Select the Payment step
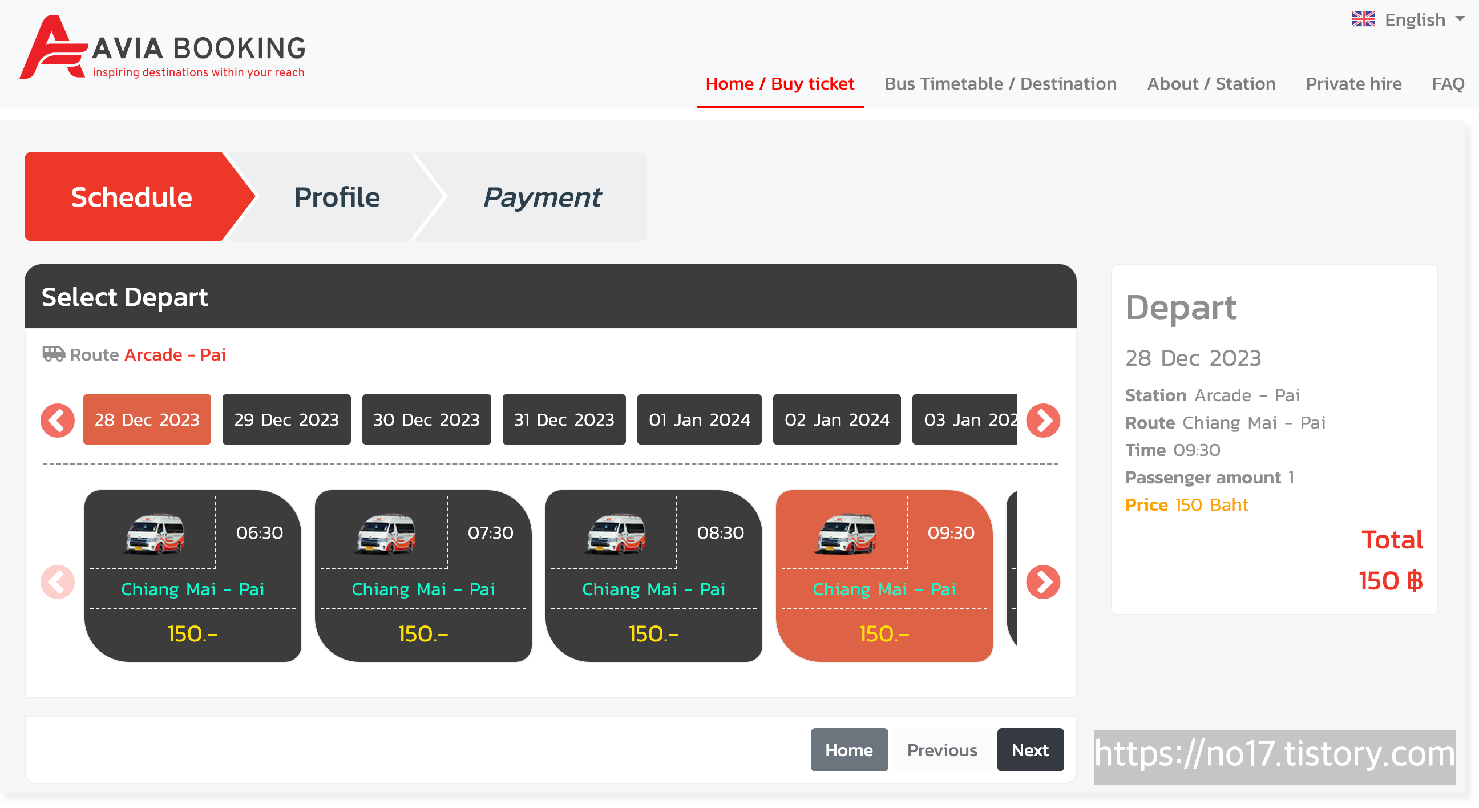 pyautogui.click(x=542, y=196)
